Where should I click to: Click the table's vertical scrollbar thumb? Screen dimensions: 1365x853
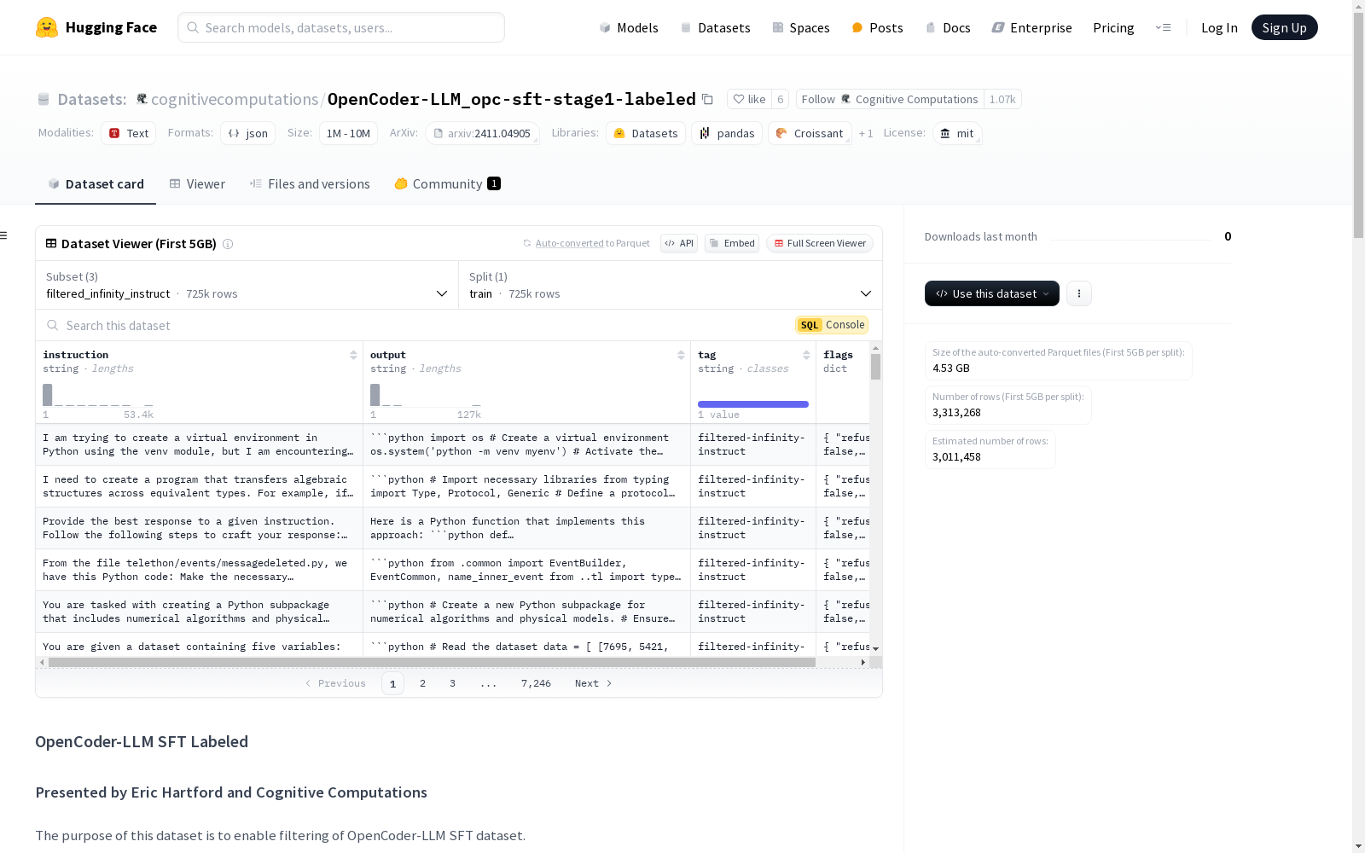click(x=875, y=367)
